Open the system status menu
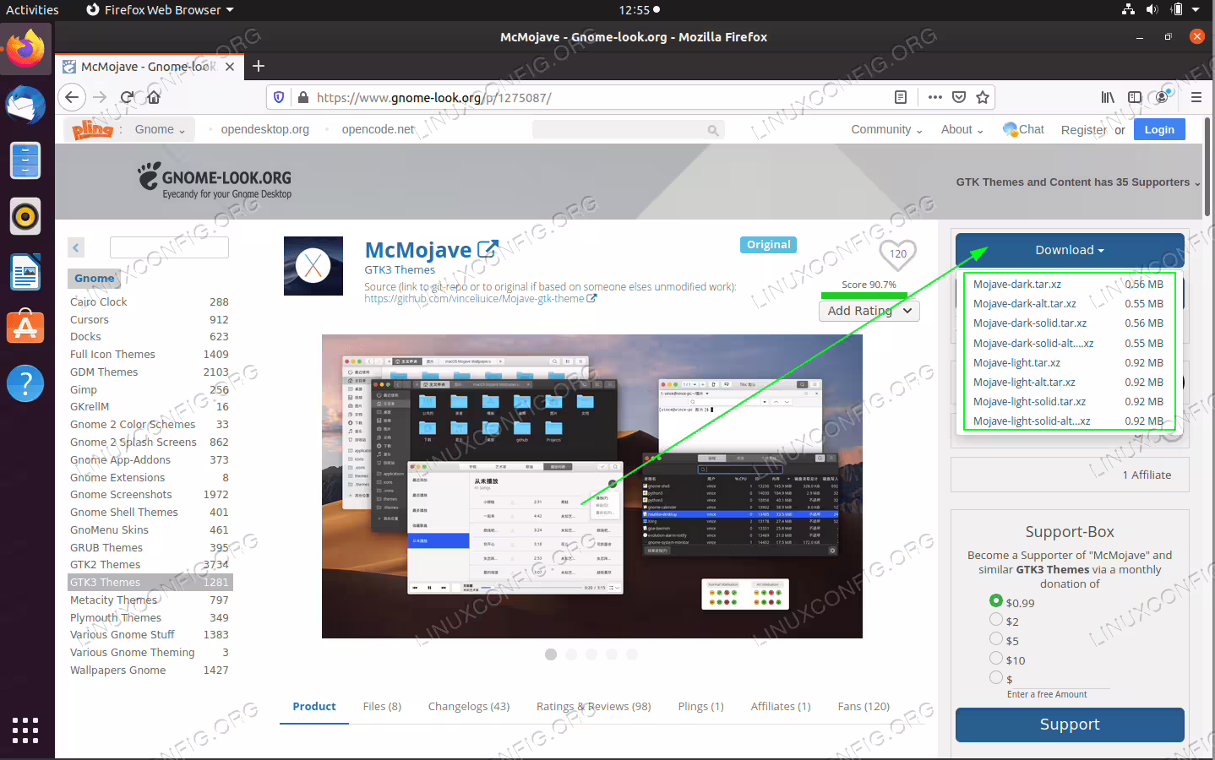The width and height of the screenshot is (1215, 760). pos(1161,10)
